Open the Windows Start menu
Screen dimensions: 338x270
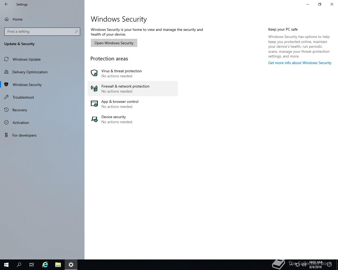click(6, 265)
